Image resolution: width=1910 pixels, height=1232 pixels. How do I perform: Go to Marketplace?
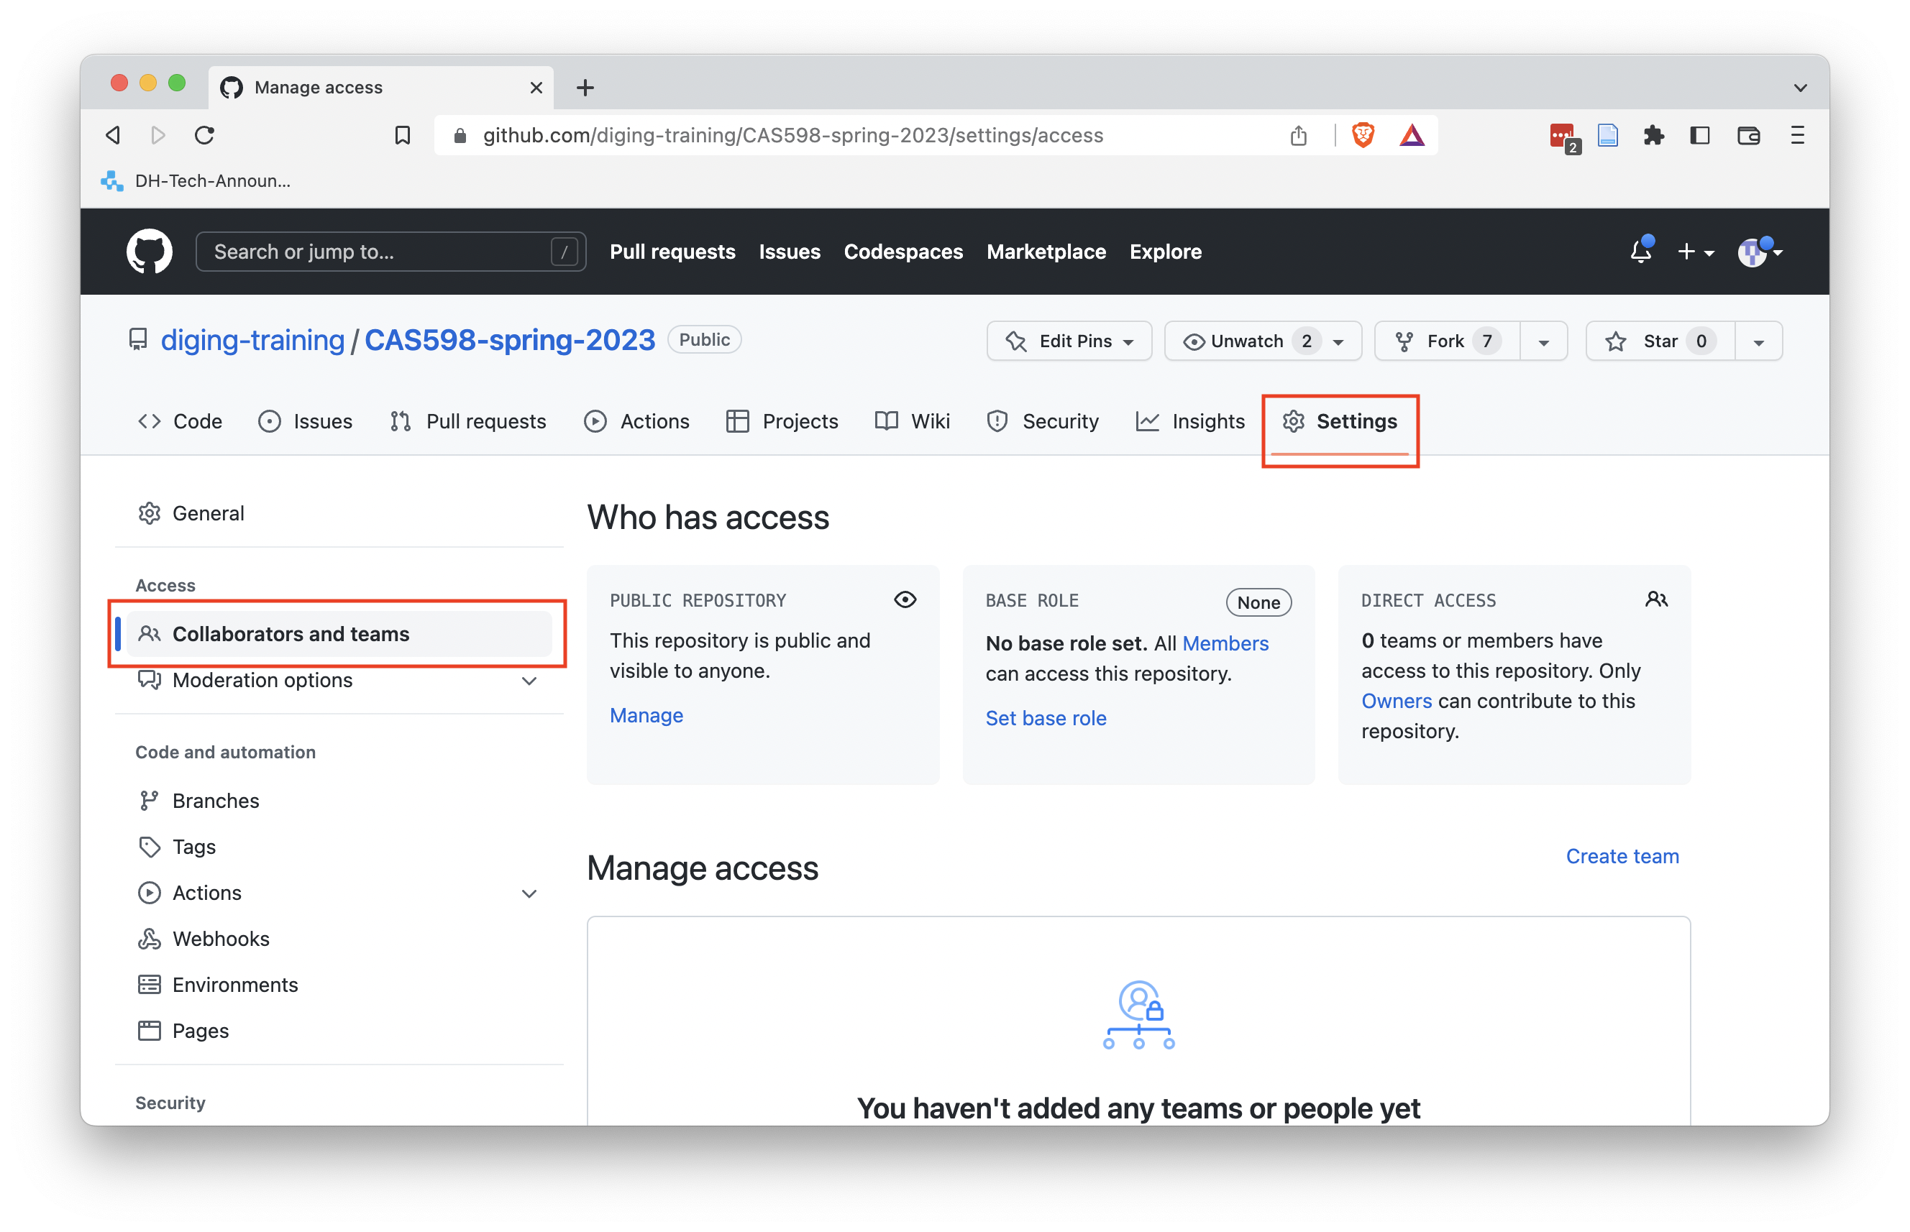click(1046, 251)
